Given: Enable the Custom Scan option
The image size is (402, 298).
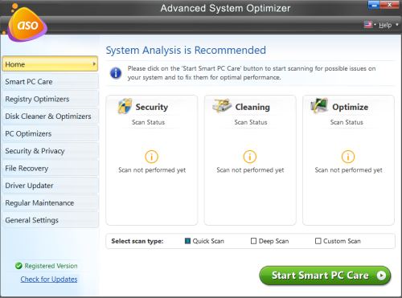Looking at the screenshot, I should 318,241.
